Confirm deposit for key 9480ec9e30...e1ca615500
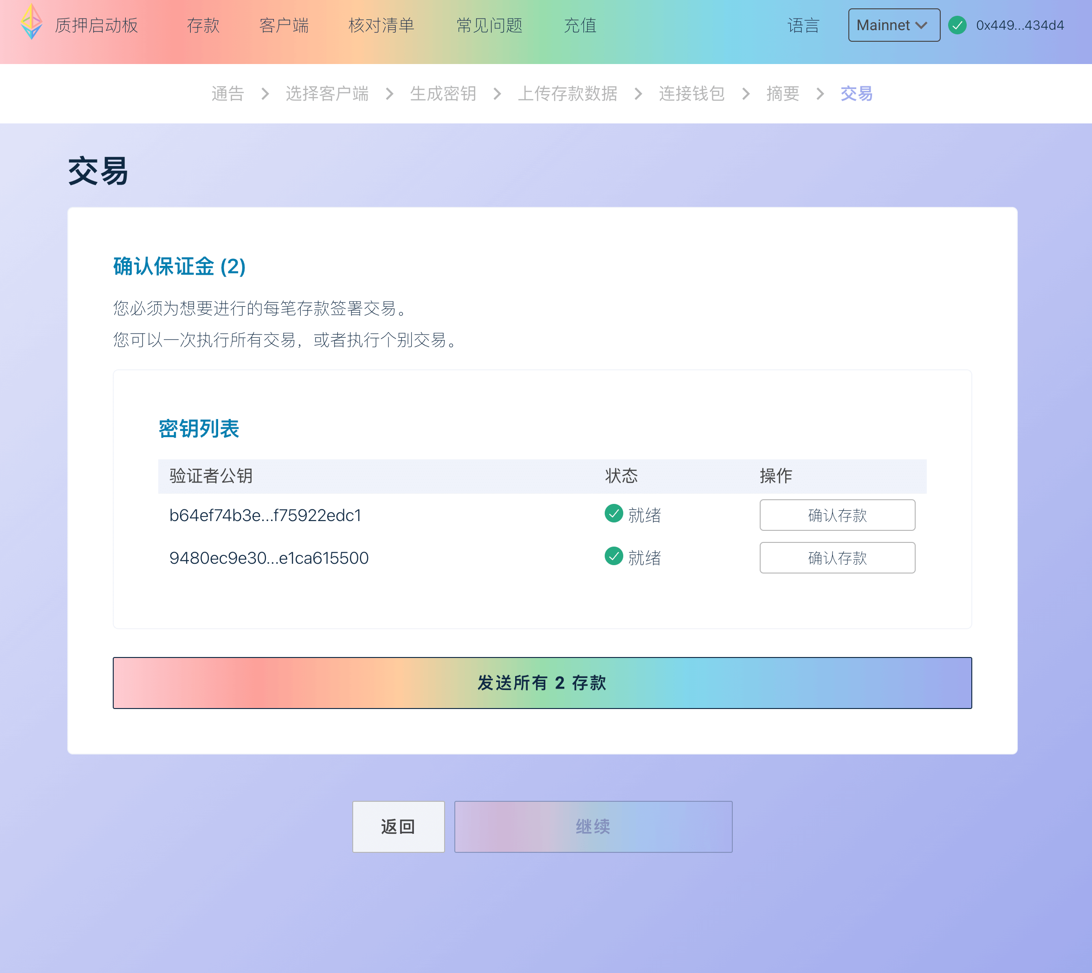The height and width of the screenshot is (973, 1092). [x=838, y=558]
